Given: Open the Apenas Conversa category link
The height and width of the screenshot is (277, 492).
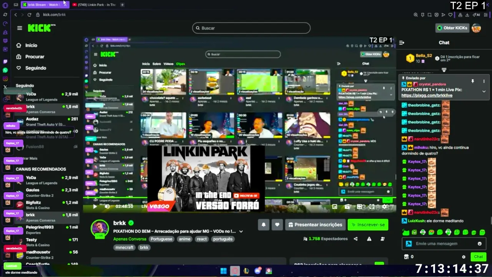Looking at the screenshot, I should pos(130,239).
